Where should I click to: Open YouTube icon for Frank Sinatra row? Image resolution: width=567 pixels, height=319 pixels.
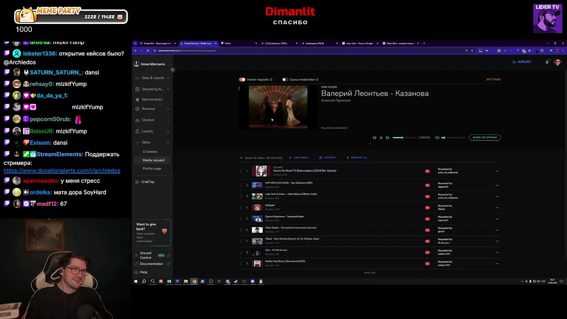tap(427, 230)
